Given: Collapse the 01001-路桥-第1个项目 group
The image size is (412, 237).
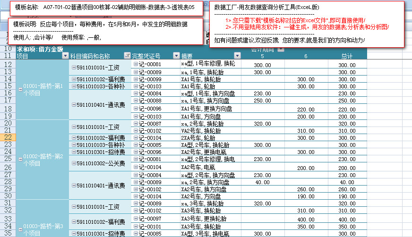Looking at the screenshot, I should (20, 89).
